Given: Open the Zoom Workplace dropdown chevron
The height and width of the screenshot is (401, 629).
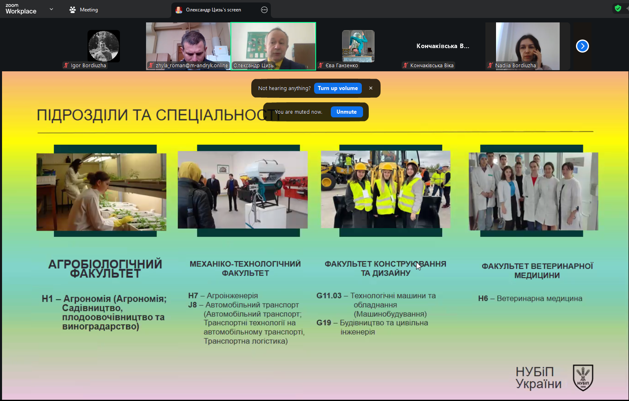Looking at the screenshot, I should tap(51, 9).
